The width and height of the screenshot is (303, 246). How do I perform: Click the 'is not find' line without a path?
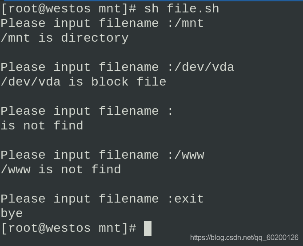click(x=42, y=126)
